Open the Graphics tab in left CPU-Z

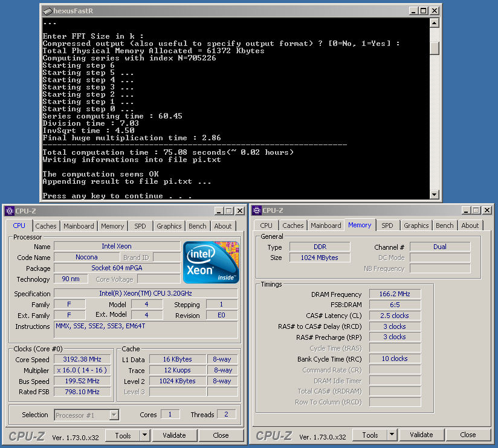click(169, 226)
